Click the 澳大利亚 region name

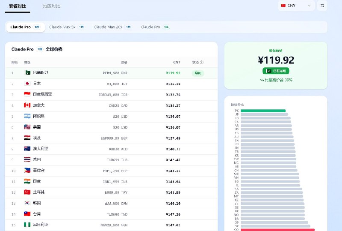[x=41, y=149]
